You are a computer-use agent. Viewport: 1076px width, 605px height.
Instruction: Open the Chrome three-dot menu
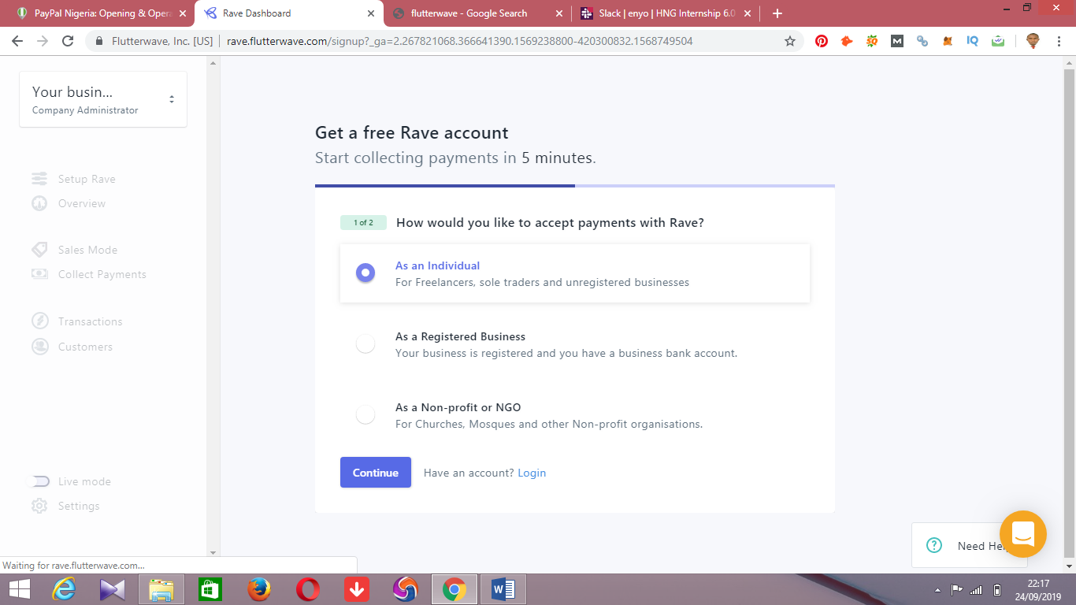[x=1060, y=41]
